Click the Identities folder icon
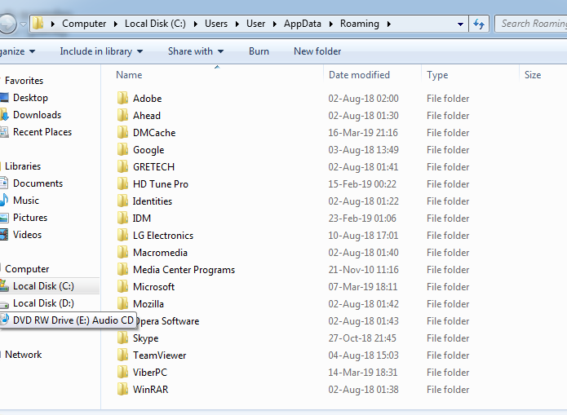This screenshot has height=415, width=567. (122, 201)
